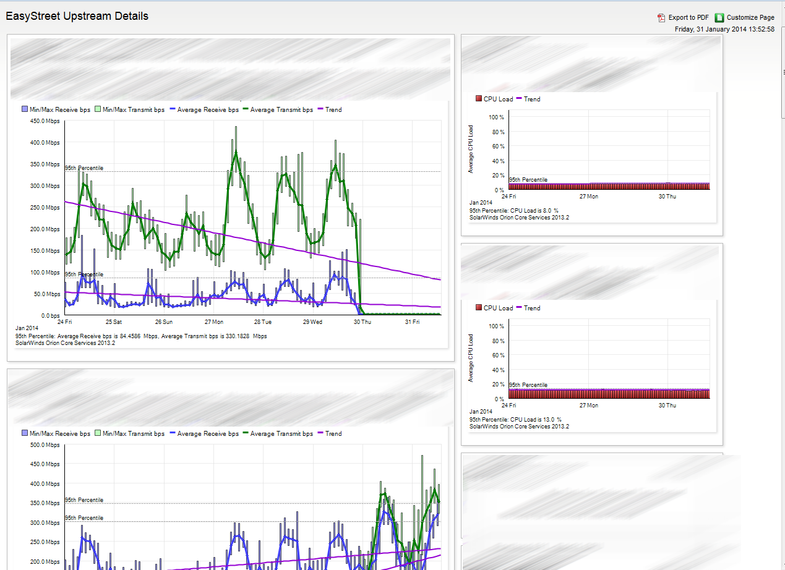785x570 pixels.
Task: Click the top bandwidth chart 95th Percentile summary
Action: tap(141, 336)
